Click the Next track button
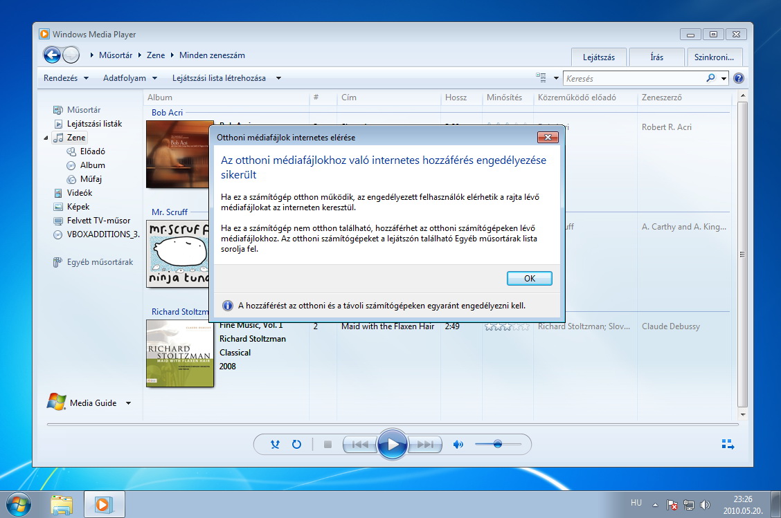Viewport: 781px width, 518px height. click(x=425, y=444)
